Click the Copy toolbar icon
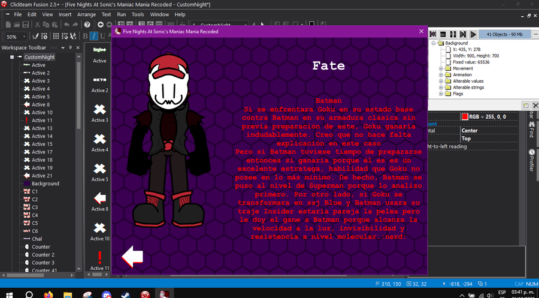 point(46,25)
